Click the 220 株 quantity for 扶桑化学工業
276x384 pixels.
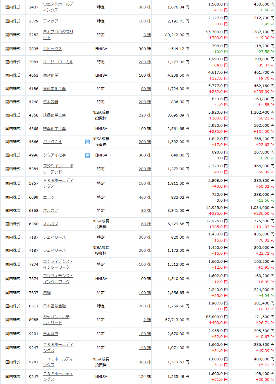[145, 115]
